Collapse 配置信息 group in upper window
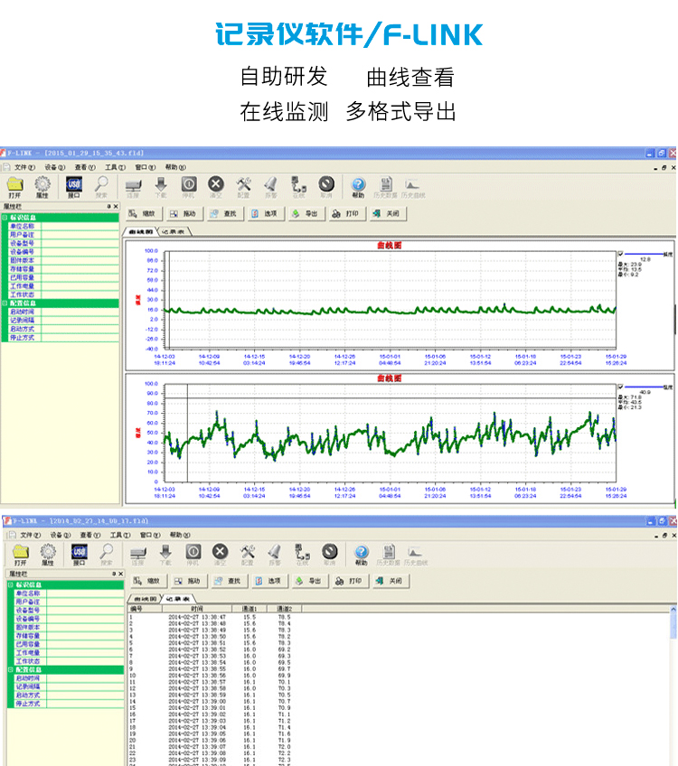Image resolution: width=678 pixels, height=766 pixels. pos(5,303)
